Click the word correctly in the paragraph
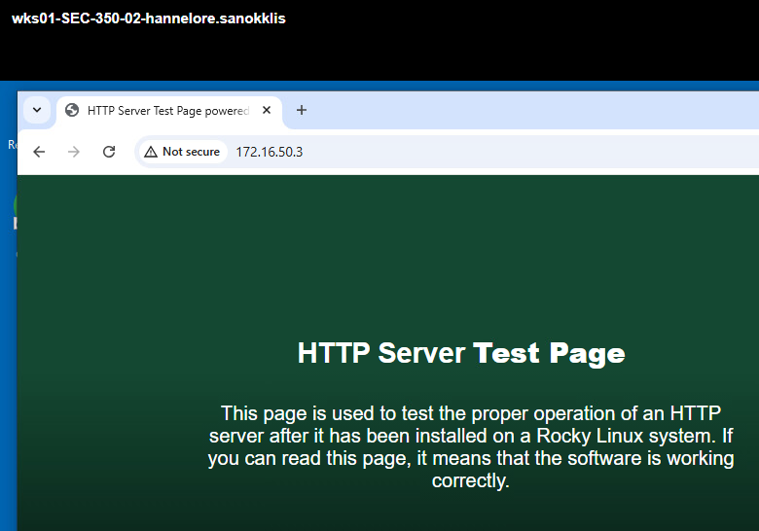 pos(470,481)
